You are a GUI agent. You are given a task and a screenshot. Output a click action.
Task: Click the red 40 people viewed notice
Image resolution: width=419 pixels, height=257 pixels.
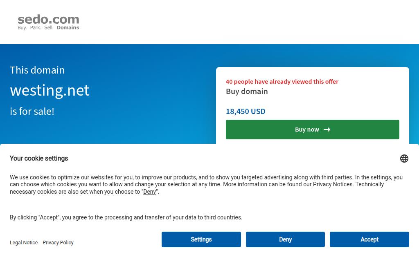pyautogui.click(x=282, y=81)
